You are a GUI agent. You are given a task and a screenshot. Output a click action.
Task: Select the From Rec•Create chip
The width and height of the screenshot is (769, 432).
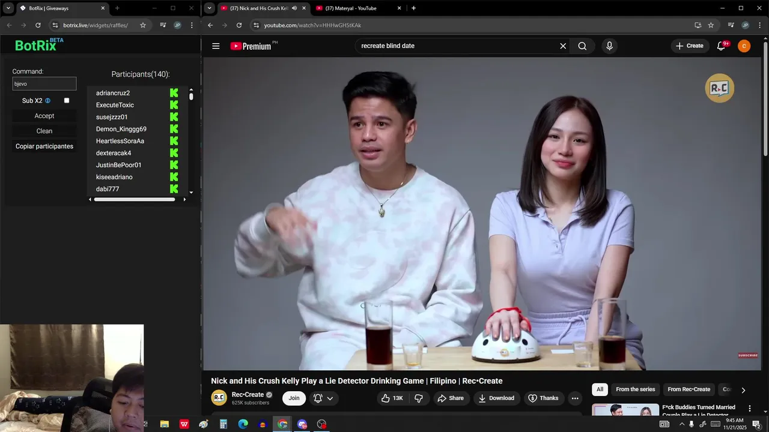pos(688,389)
